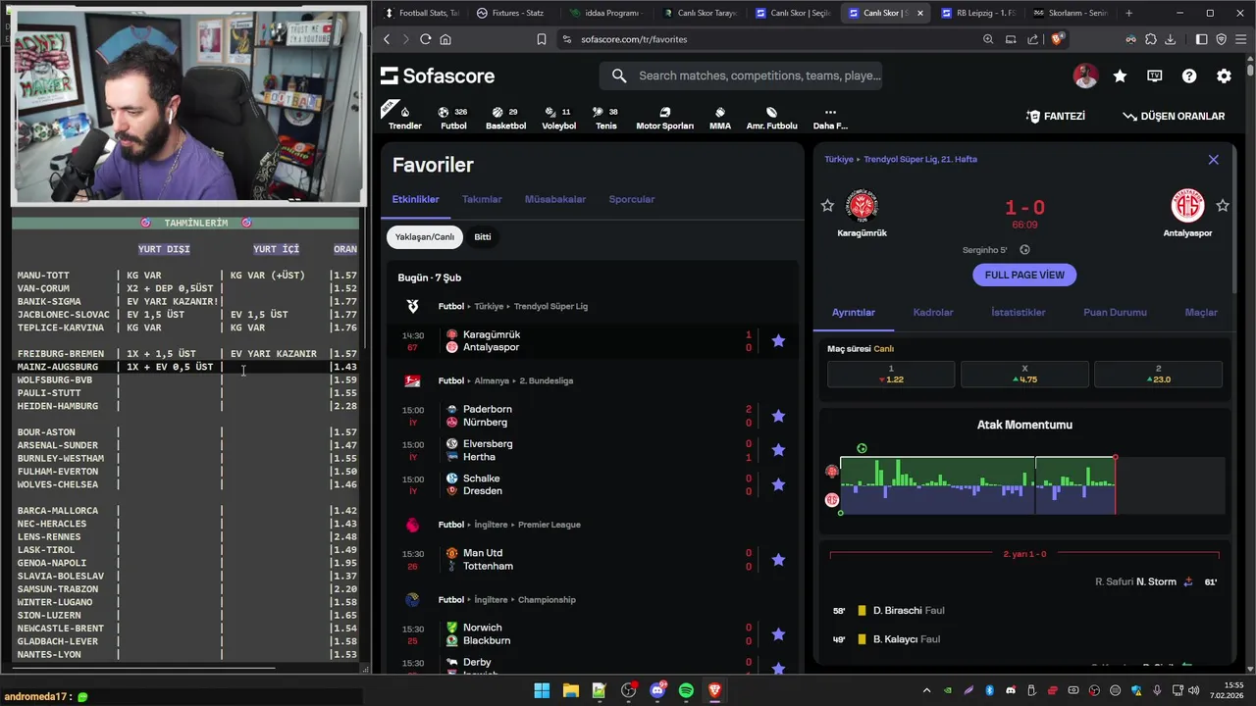Open the Sofascore settings gear
This screenshot has width=1256, height=706.
tap(1224, 76)
